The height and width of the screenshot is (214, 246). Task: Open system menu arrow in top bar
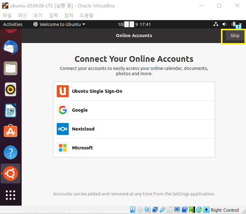pyautogui.click(x=240, y=24)
